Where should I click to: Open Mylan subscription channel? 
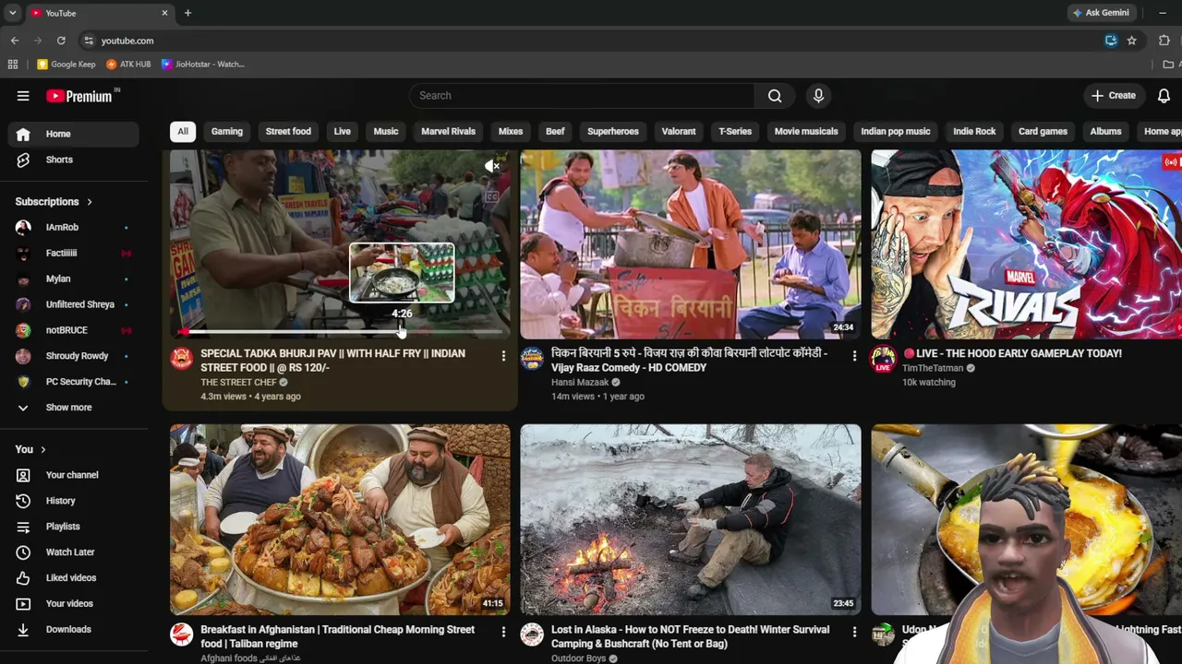click(x=74, y=279)
